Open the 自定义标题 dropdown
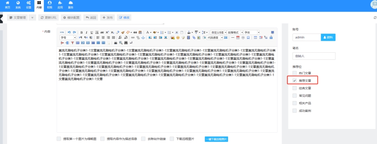The height and width of the screenshot is (144, 377). (218, 32)
